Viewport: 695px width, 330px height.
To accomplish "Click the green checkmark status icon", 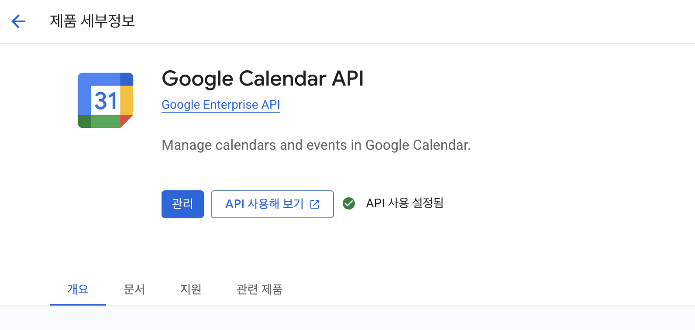I will [x=349, y=203].
